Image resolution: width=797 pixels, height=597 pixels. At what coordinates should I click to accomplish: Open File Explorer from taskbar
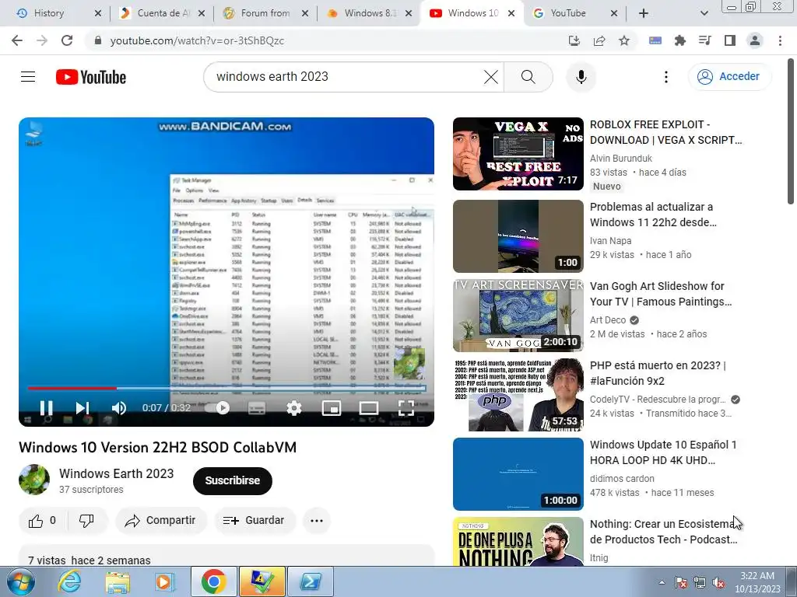click(118, 581)
